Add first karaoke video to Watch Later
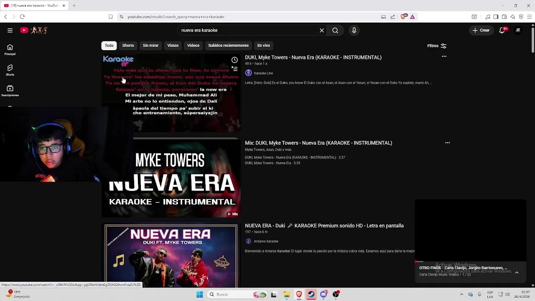 pos(234,60)
